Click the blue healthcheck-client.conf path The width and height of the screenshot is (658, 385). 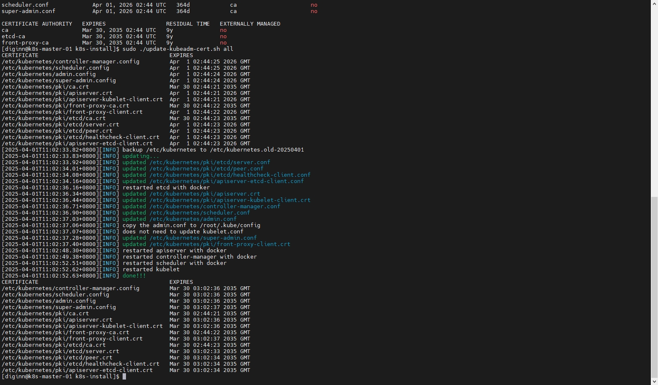tap(230, 175)
